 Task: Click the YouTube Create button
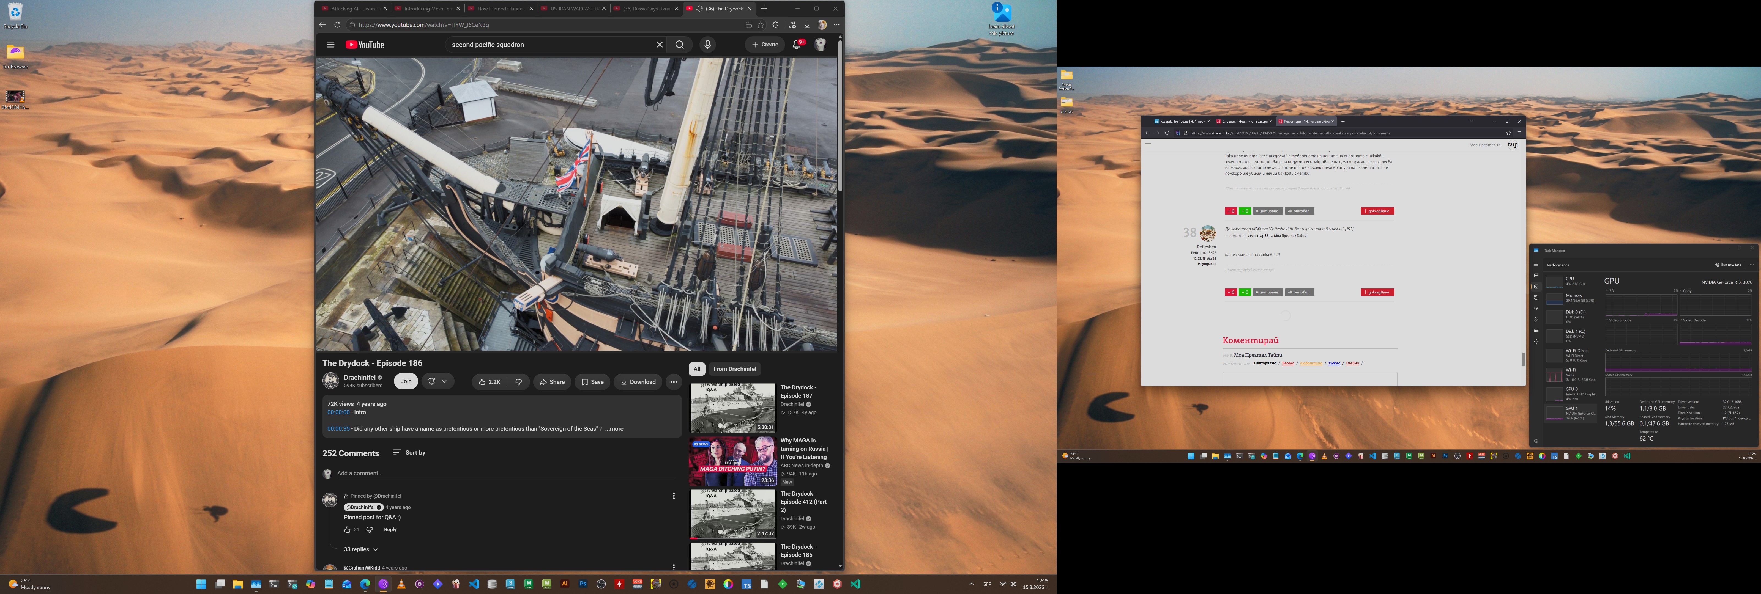(x=765, y=45)
